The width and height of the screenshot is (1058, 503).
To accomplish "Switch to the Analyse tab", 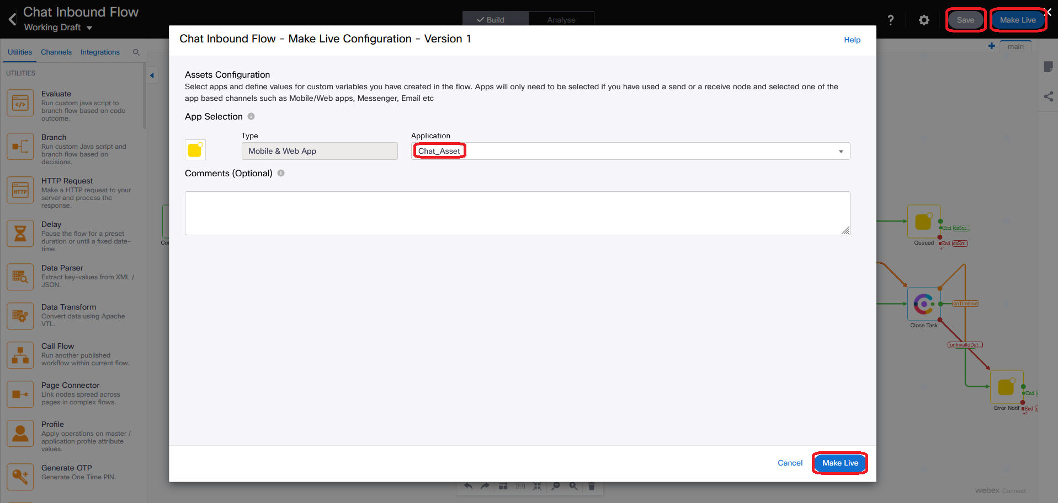I will [x=561, y=19].
